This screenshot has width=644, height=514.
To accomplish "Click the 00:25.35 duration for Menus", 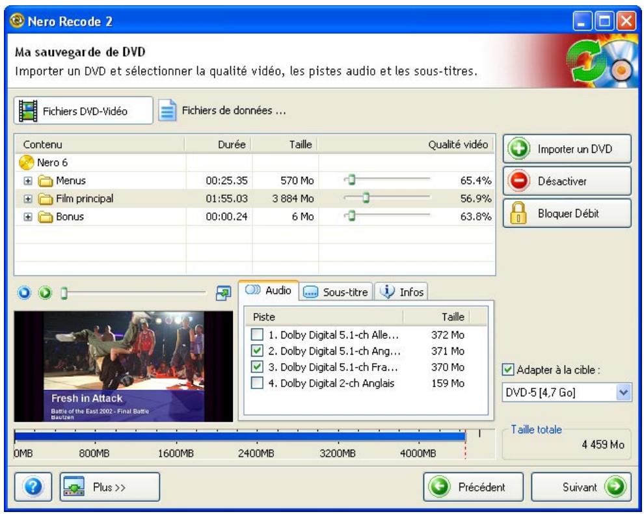I will tap(227, 181).
